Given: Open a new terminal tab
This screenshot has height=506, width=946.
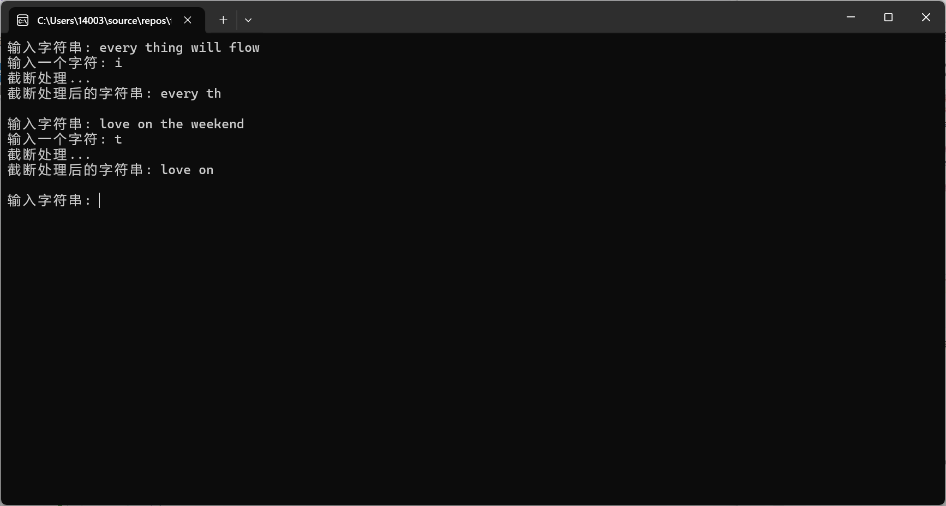Looking at the screenshot, I should 223,20.
